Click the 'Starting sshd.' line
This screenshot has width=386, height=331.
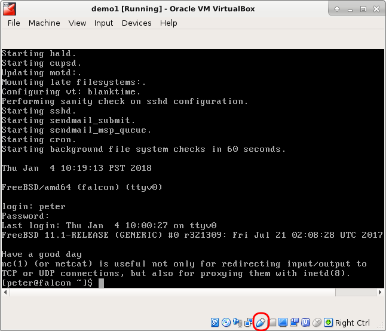coord(39,111)
